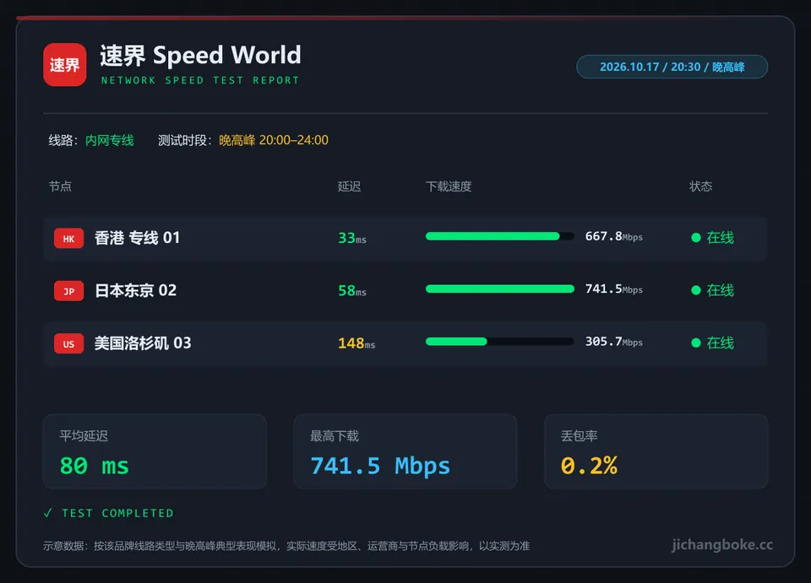Click the 58ms latency value

click(352, 291)
